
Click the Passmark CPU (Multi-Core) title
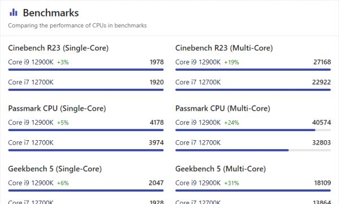223,108
